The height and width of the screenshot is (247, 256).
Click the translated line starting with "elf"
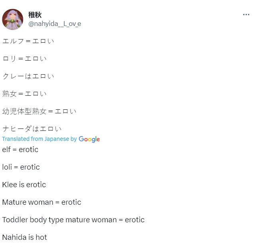point(20,150)
